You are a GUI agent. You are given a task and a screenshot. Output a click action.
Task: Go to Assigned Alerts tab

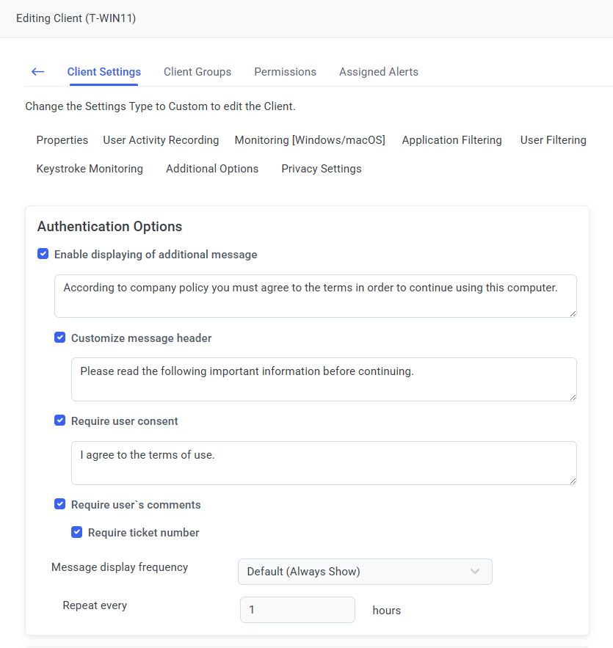point(379,72)
